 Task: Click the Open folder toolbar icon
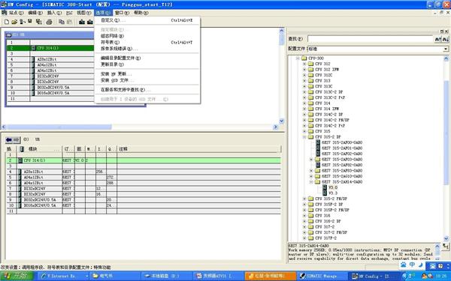[14, 22]
